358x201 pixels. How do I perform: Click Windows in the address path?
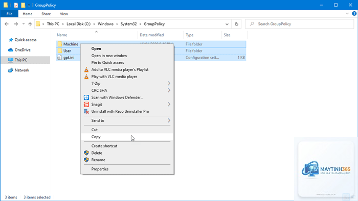(x=105, y=24)
